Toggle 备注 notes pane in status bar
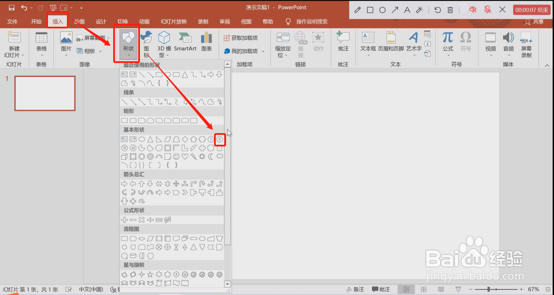The image size is (554, 295). click(x=355, y=290)
